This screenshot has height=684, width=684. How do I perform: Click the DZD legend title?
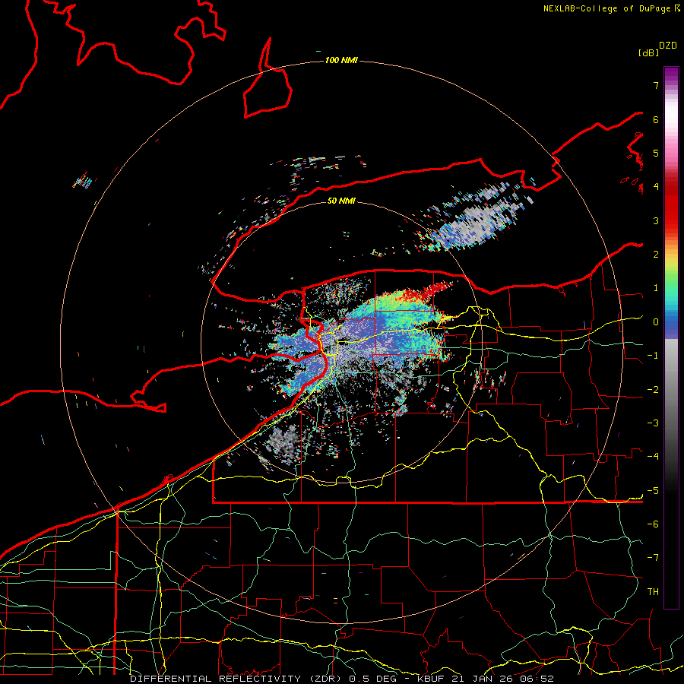pyautogui.click(x=668, y=46)
